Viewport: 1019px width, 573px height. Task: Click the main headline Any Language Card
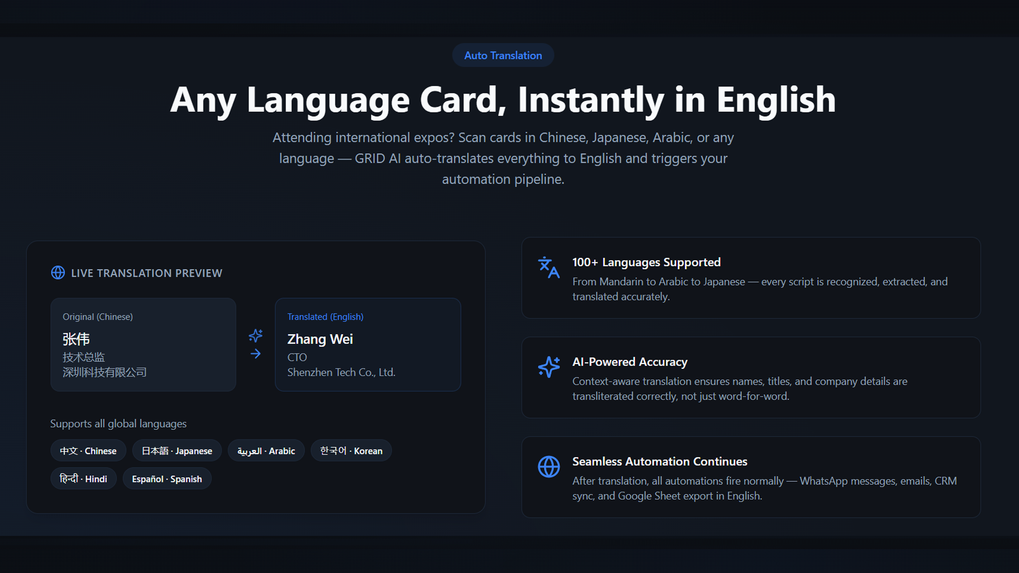pyautogui.click(x=503, y=100)
